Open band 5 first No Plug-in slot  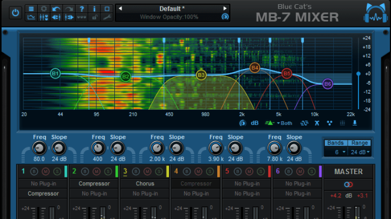(247, 184)
